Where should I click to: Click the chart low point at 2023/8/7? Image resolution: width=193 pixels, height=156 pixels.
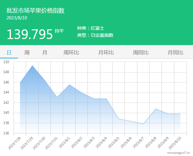point(143,124)
